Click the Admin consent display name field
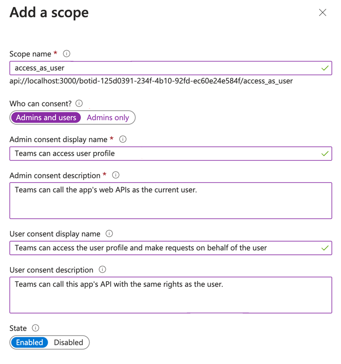This screenshot has width=341, height=364. coord(164,153)
